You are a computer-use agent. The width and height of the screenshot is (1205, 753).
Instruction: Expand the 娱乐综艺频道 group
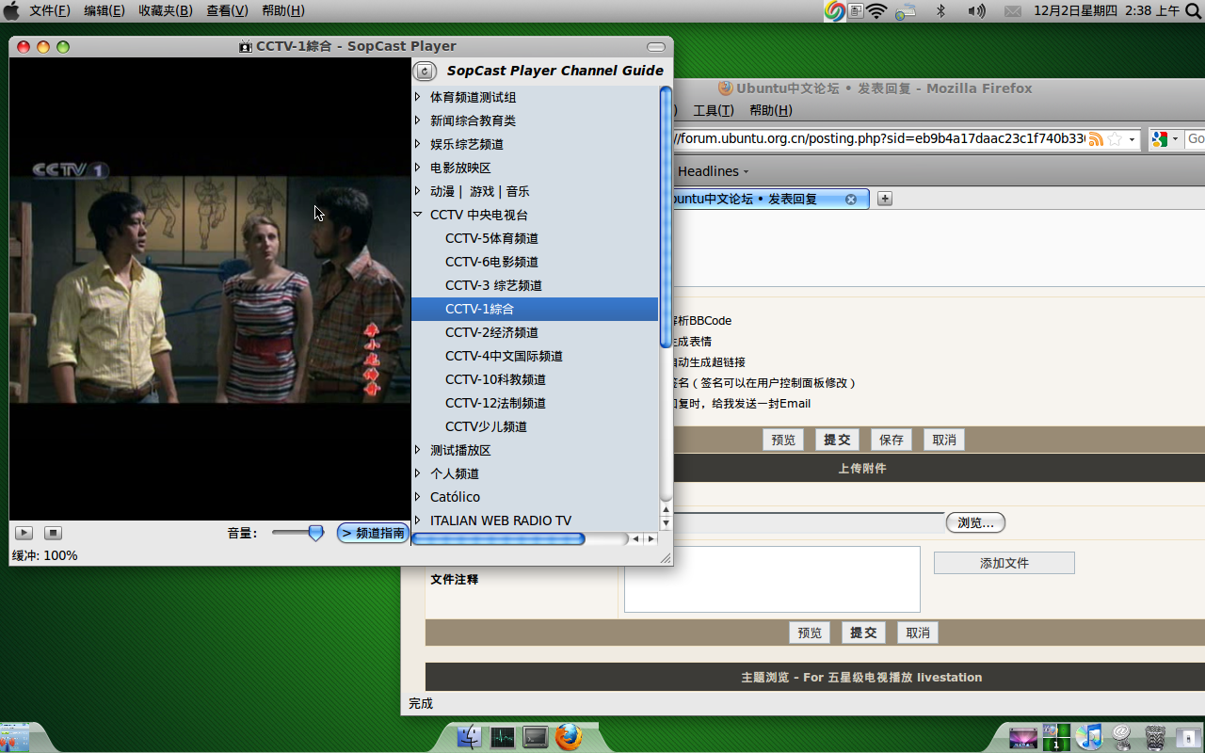tap(418, 144)
